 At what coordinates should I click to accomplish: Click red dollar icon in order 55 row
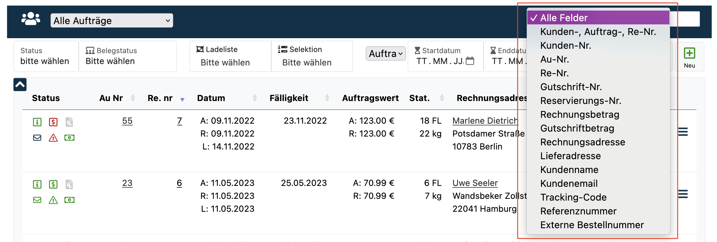pos(53,122)
